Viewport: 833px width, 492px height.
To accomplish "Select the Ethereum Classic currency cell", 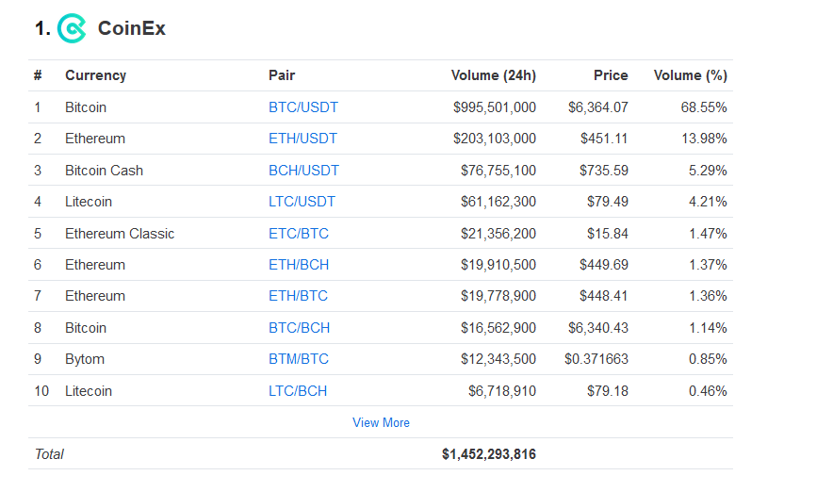I will coord(120,234).
